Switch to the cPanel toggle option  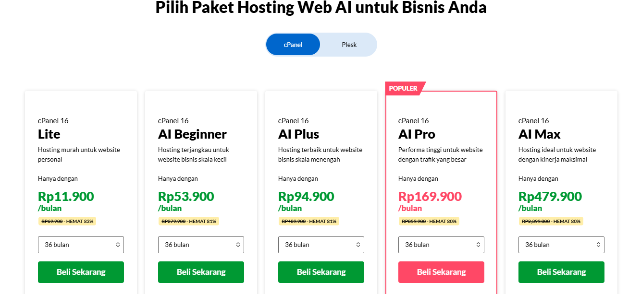click(x=293, y=45)
